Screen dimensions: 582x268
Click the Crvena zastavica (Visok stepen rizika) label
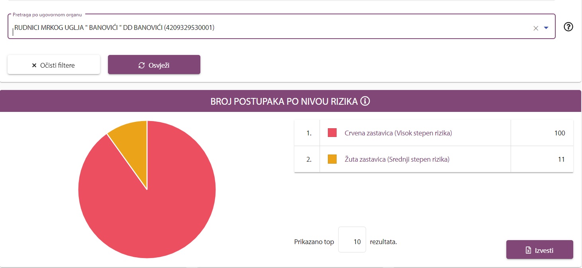398,133
